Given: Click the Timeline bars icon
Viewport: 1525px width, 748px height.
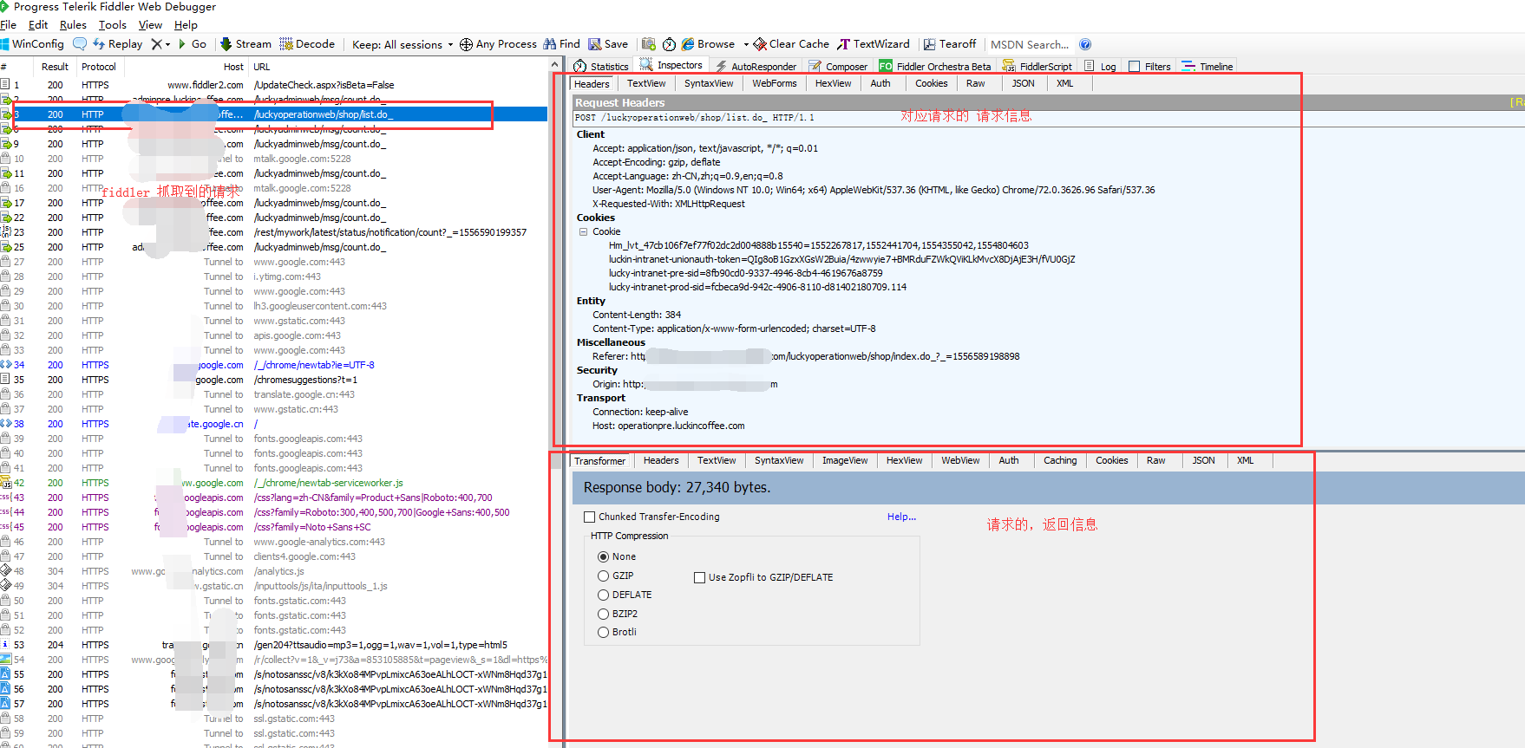Looking at the screenshot, I should click(x=1188, y=66).
